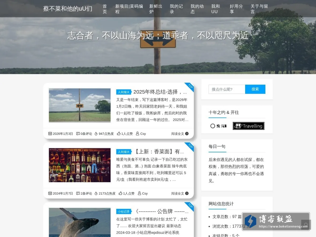Viewport: 316px width, 237px height.
Task: Click thumbs-up icon on 2025年终总结 post
Action: point(119,134)
